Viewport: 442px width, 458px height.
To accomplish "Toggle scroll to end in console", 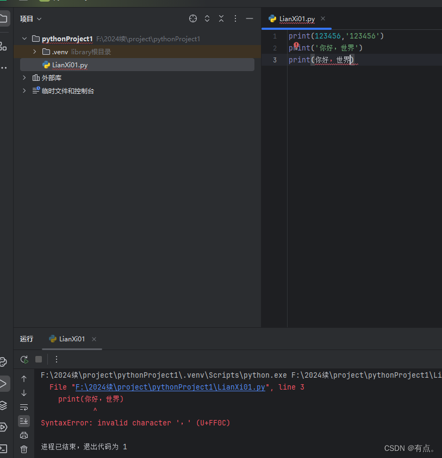I will point(24,421).
